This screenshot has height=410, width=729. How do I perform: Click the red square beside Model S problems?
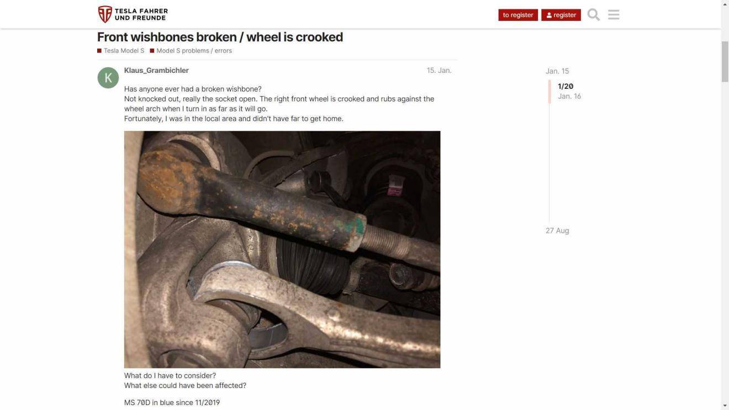[x=152, y=51]
